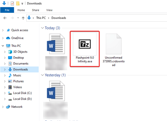This screenshot has width=167, height=121.
Task: Open the Customize Quick Access Toolbar dropdown
Action: coord(22,4)
